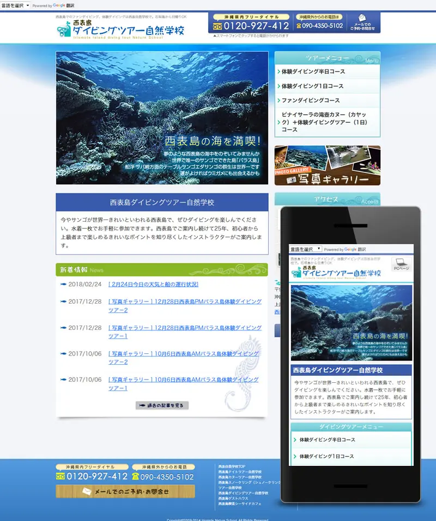
Task: Click the footer free dial 0120-927-412
Action: 92,476
